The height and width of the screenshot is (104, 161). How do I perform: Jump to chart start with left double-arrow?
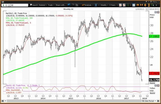click(3, 101)
